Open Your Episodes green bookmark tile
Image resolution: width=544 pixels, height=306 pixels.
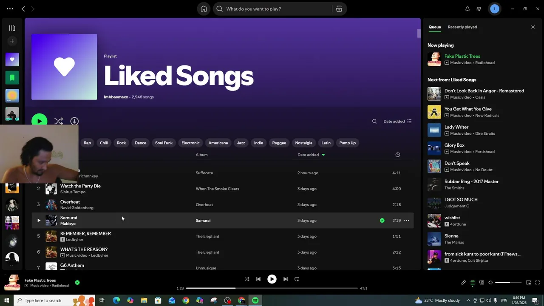(12, 78)
